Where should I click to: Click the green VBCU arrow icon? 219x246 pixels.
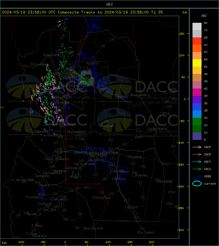tap(197, 169)
